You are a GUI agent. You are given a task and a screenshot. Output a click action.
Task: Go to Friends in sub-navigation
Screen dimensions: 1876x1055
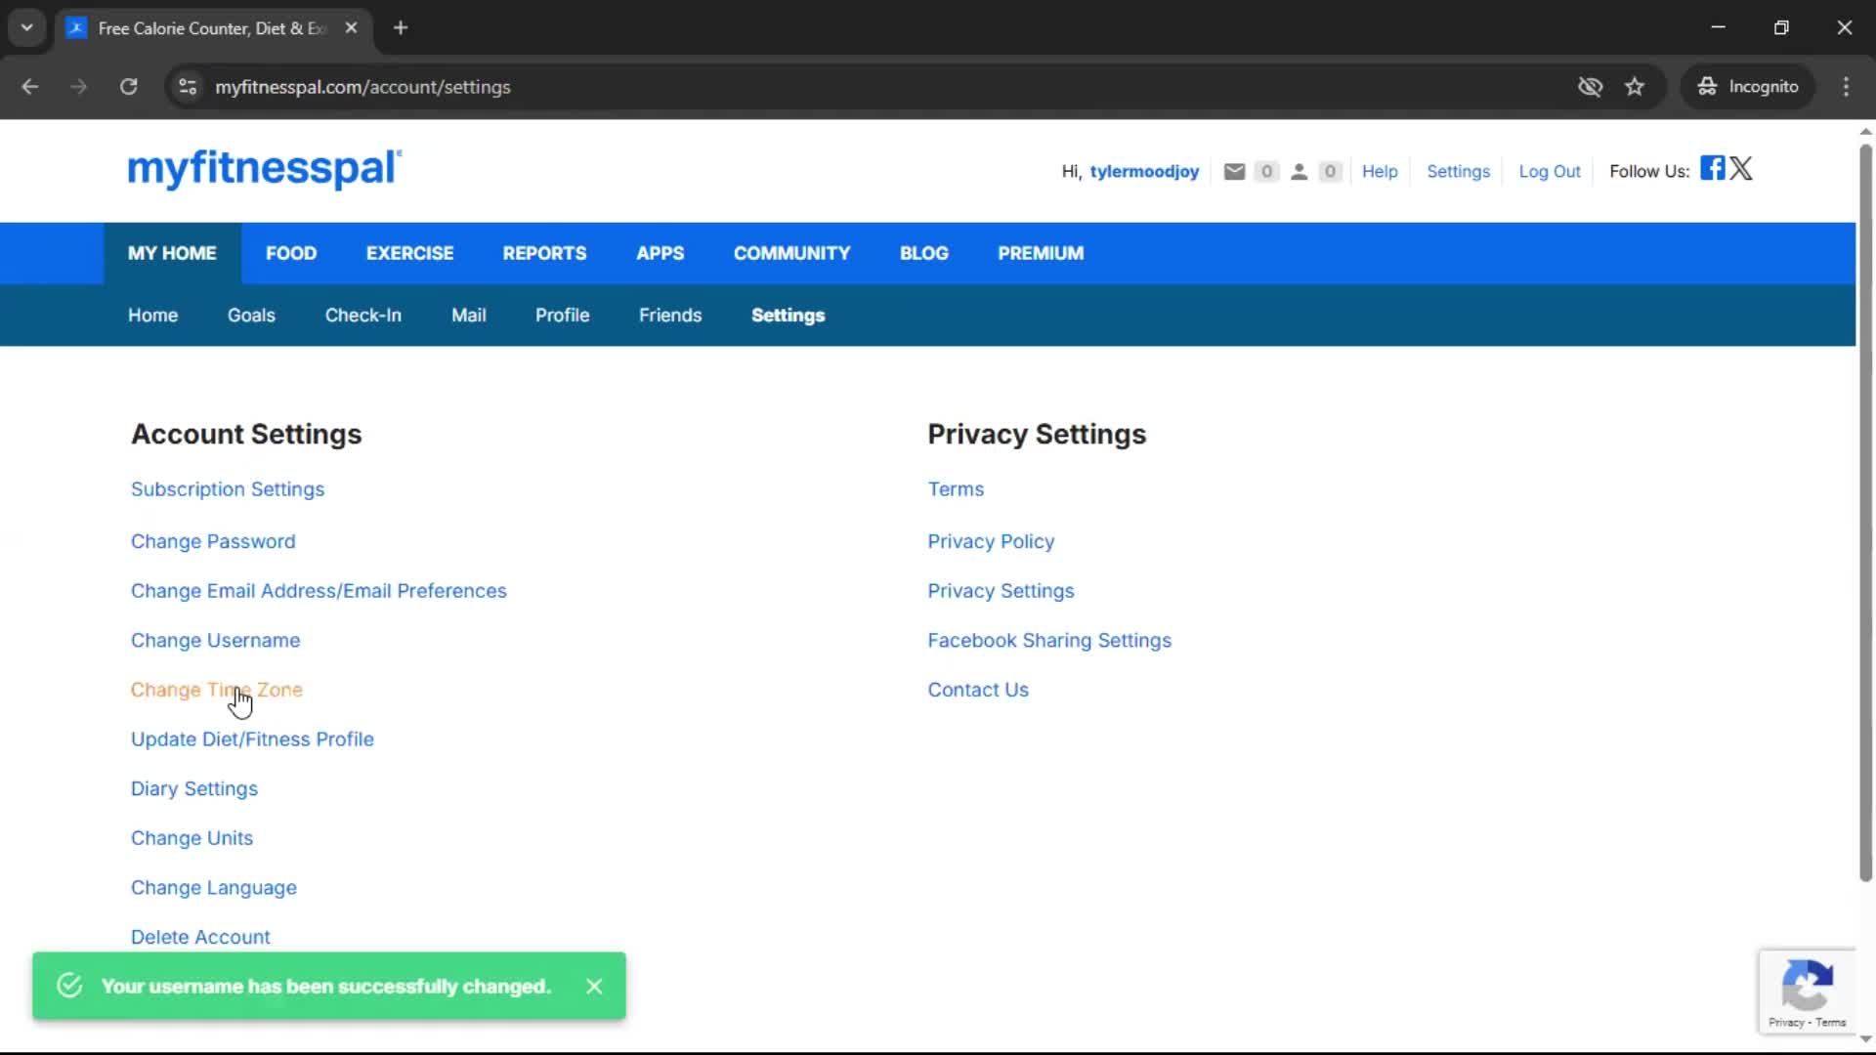pos(670,316)
